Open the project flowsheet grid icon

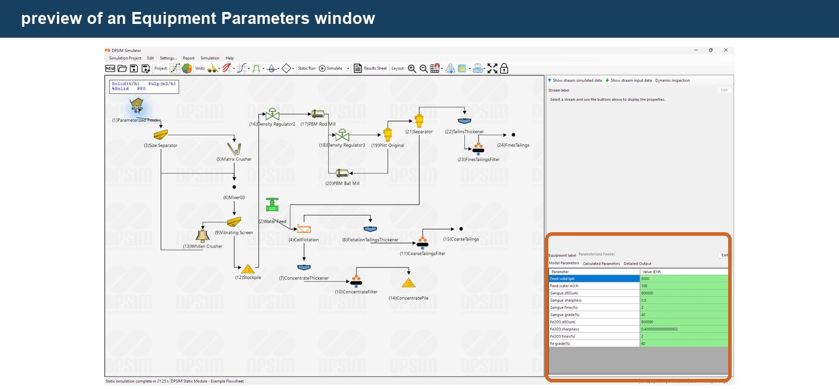pyautogui.click(x=175, y=68)
